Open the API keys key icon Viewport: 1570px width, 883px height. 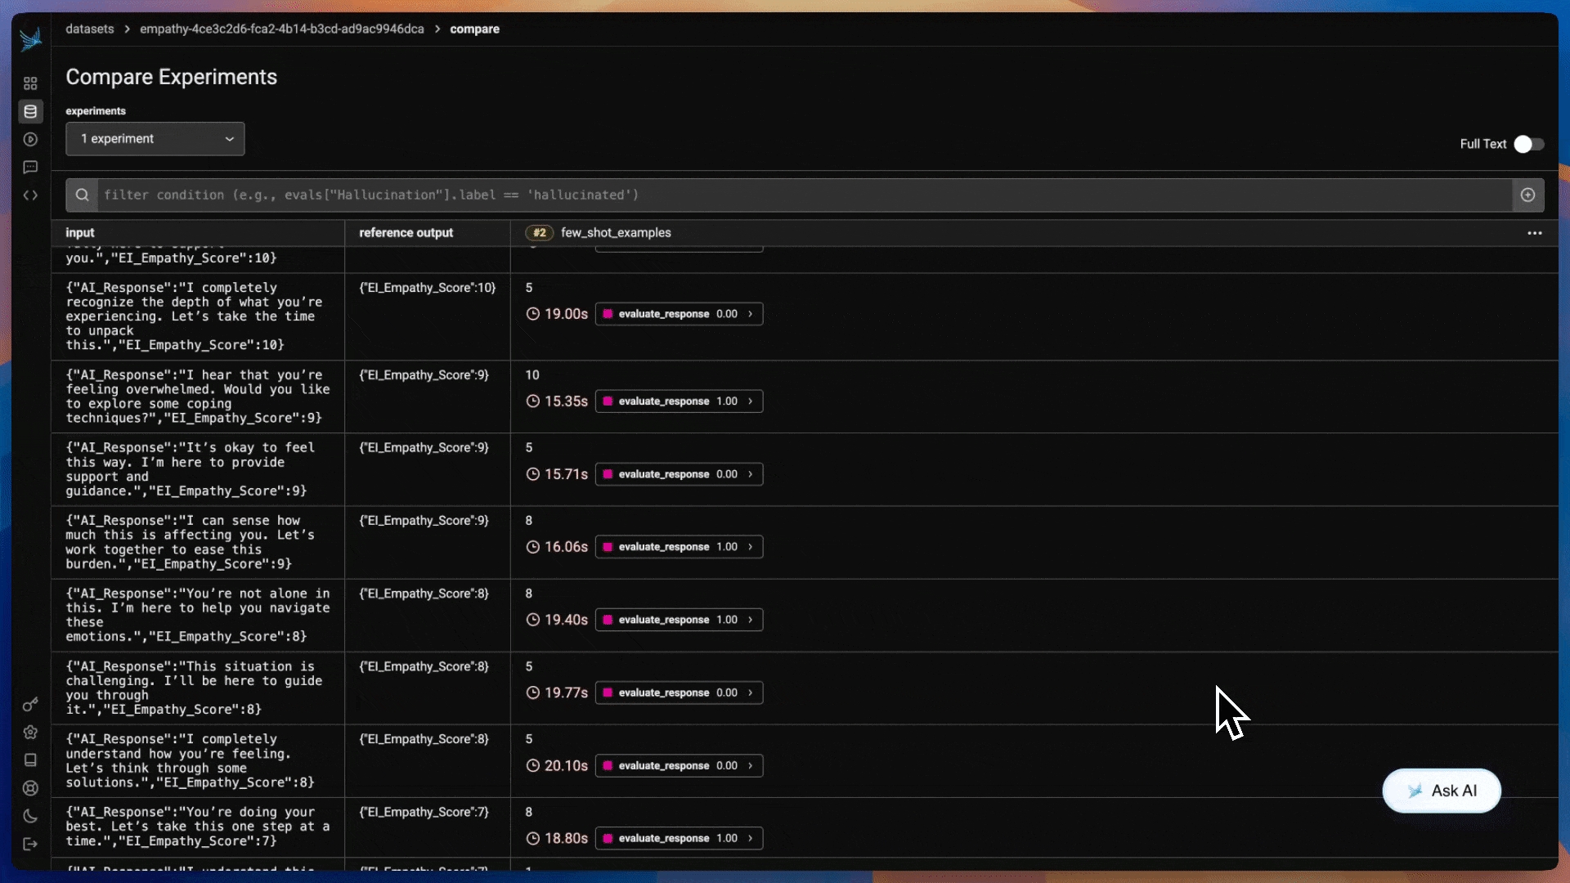30,705
